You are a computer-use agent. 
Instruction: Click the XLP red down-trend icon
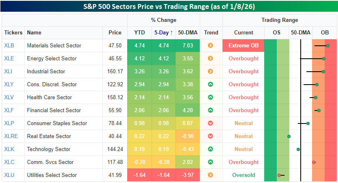point(210,123)
